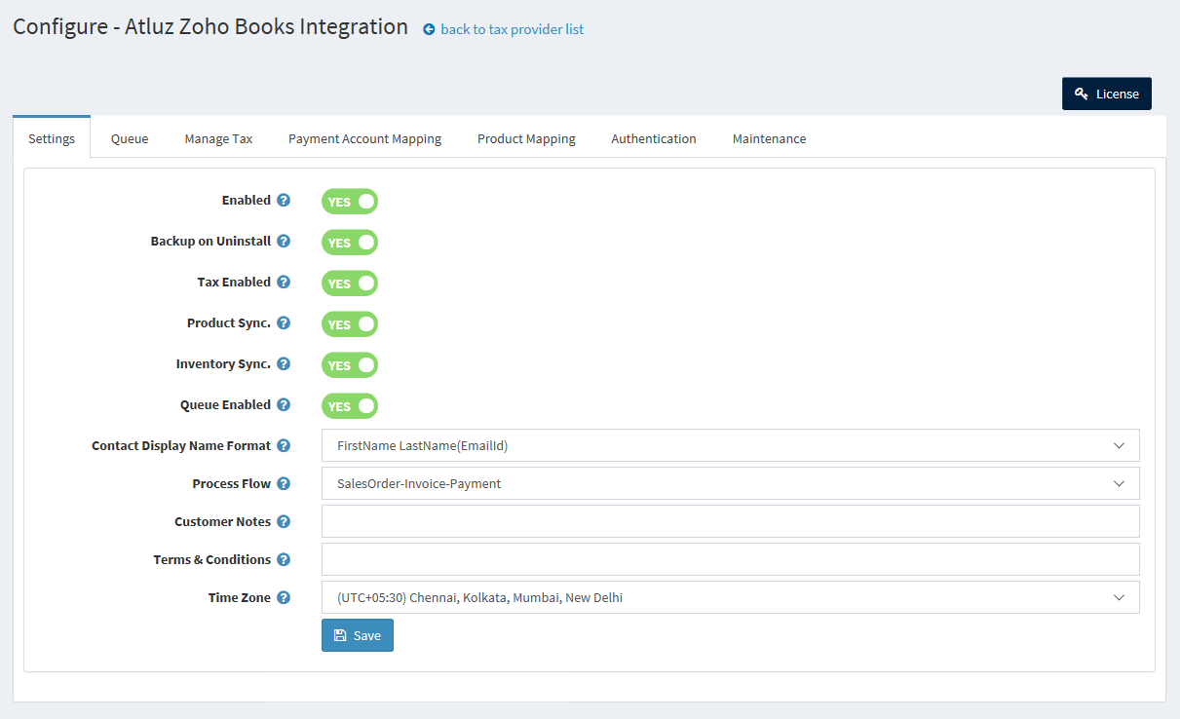This screenshot has height=719, width=1180.
Task: Expand the Process Flow dropdown
Action: (x=731, y=483)
